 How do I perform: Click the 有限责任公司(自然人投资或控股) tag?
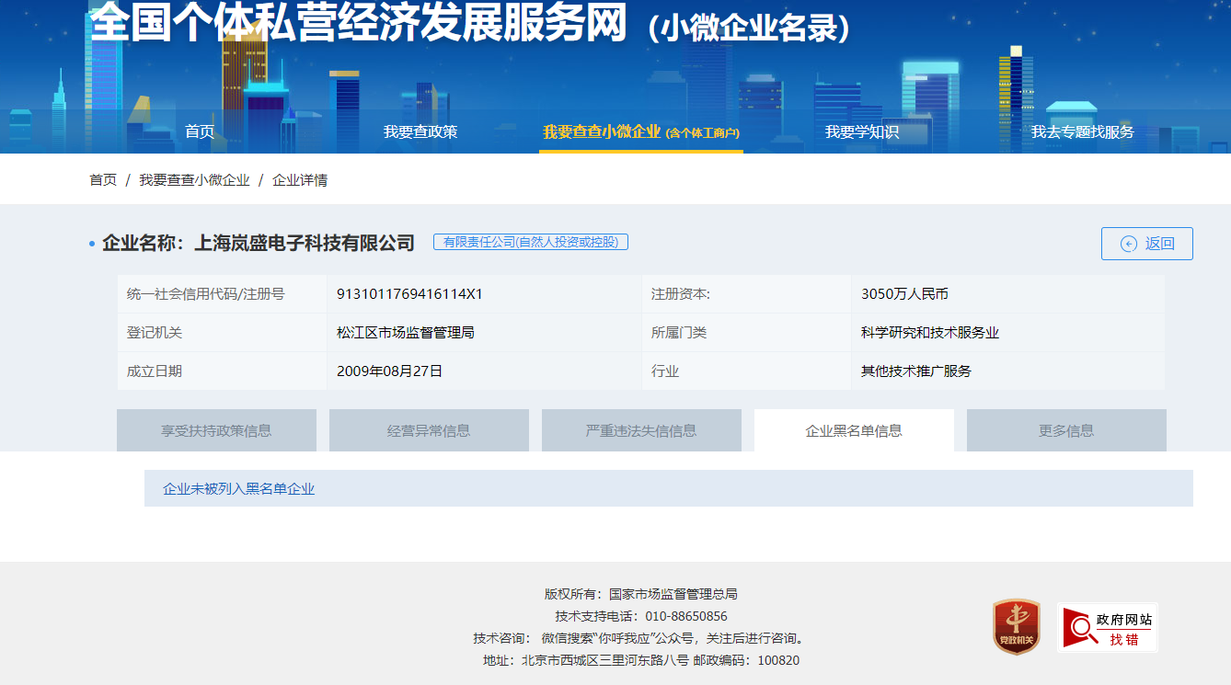[531, 242]
